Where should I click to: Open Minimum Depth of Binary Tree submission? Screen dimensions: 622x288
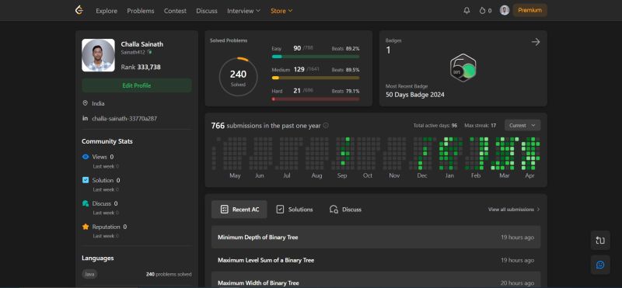pos(376,238)
